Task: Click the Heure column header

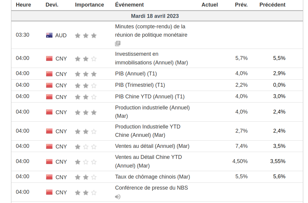Action: coord(23,5)
